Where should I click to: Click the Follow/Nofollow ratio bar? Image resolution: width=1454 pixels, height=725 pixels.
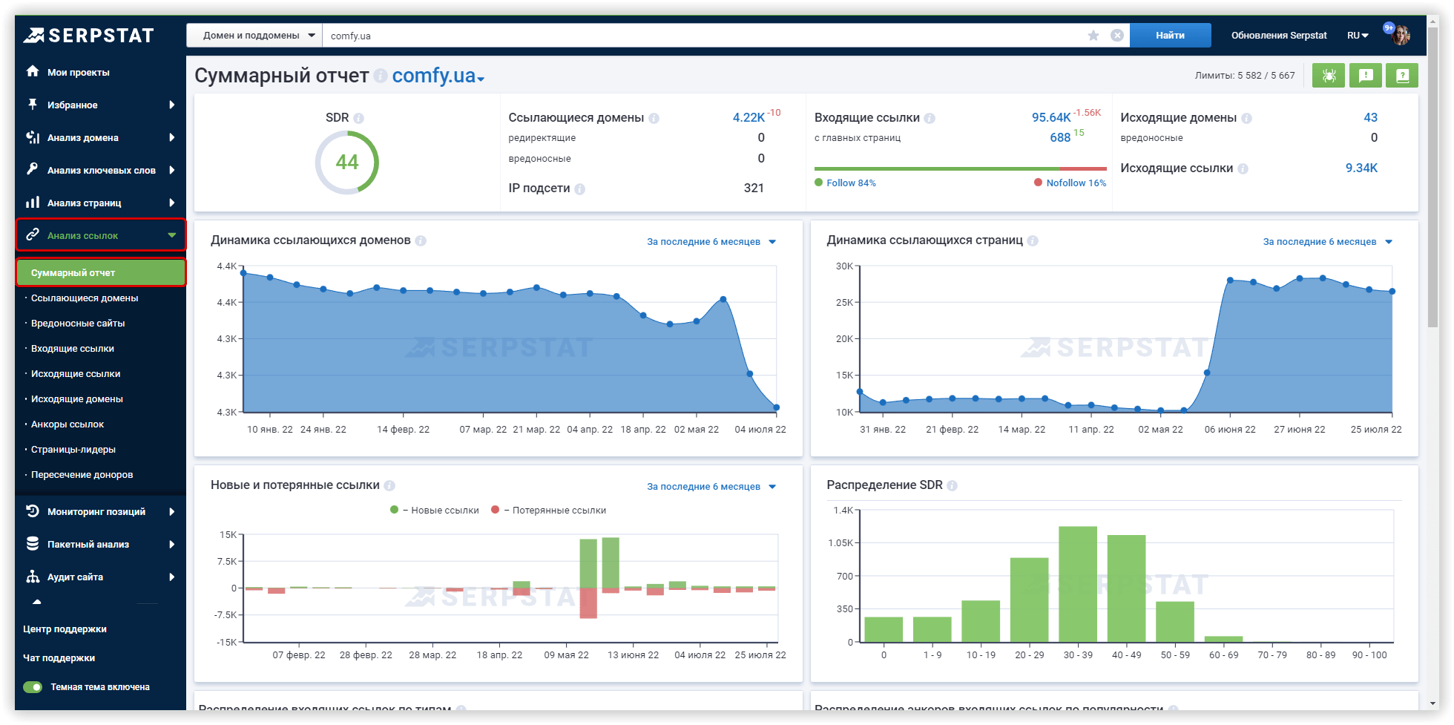[960, 169]
